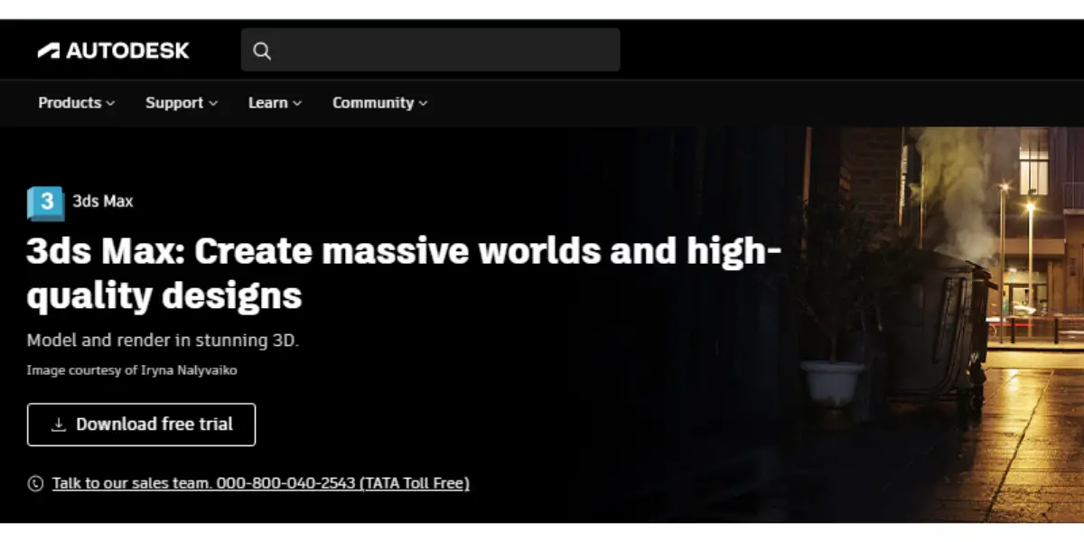The width and height of the screenshot is (1084, 542).
Task: Open the Products menu
Action: (77, 103)
